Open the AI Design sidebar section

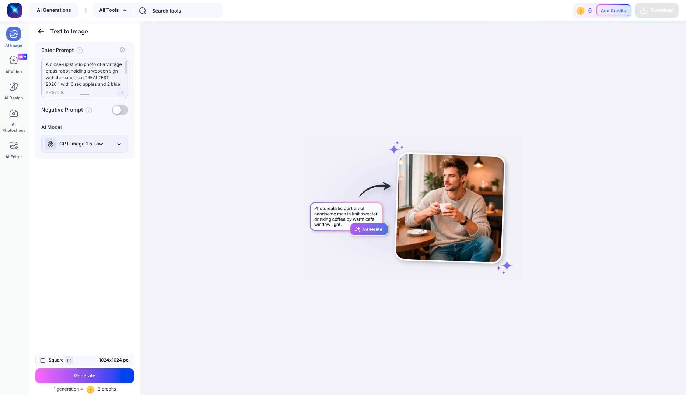[x=14, y=91]
